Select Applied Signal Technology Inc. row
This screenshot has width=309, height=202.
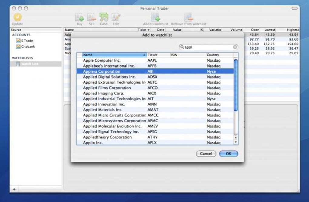tap(155, 132)
